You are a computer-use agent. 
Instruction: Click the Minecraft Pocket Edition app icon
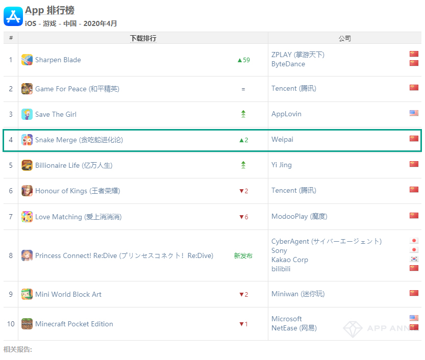[x=27, y=324]
